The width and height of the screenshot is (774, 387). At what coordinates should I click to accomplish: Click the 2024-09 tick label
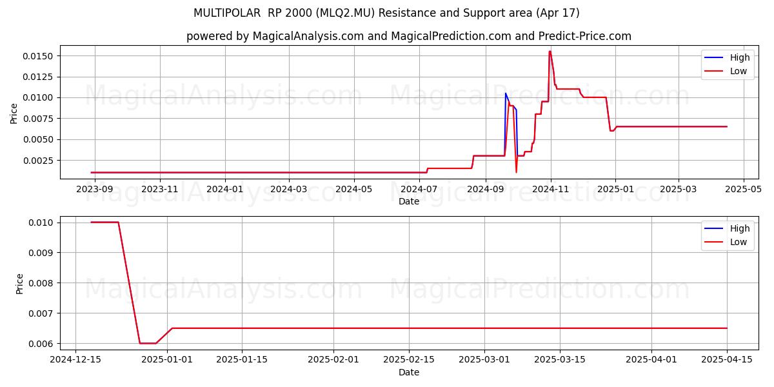point(486,189)
